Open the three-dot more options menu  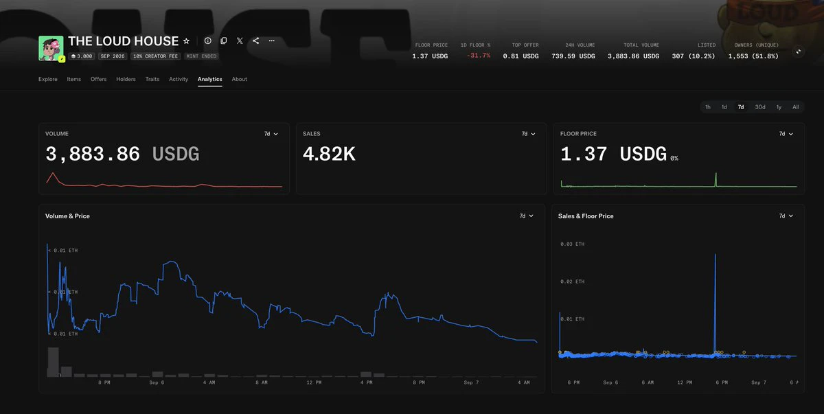coord(272,41)
